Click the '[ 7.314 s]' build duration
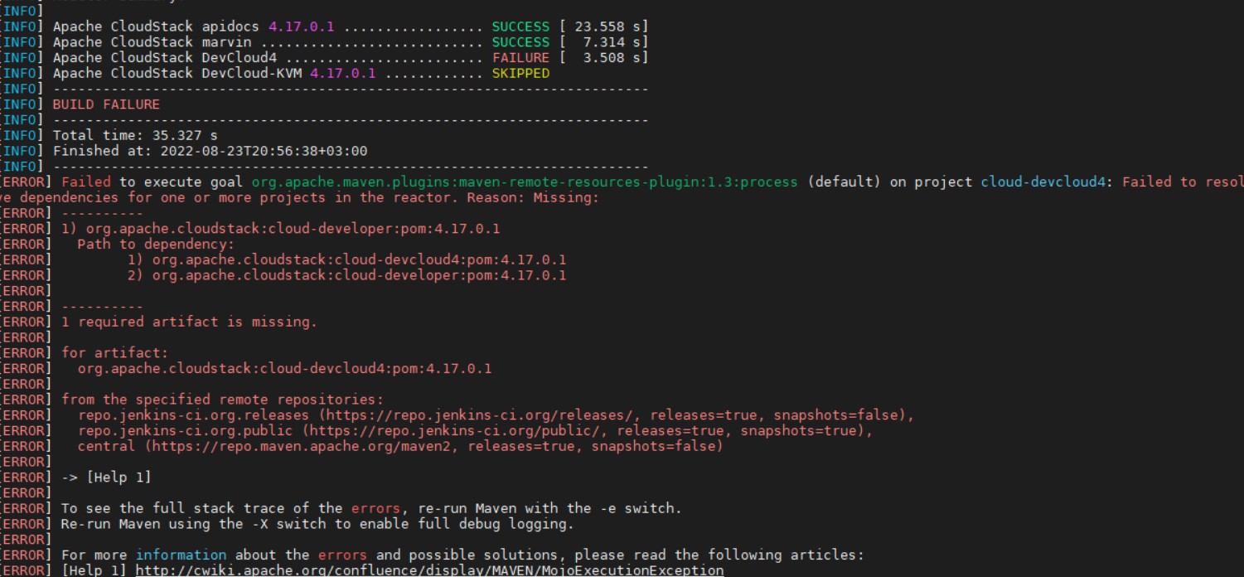The height and width of the screenshot is (577, 1244). (x=603, y=42)
